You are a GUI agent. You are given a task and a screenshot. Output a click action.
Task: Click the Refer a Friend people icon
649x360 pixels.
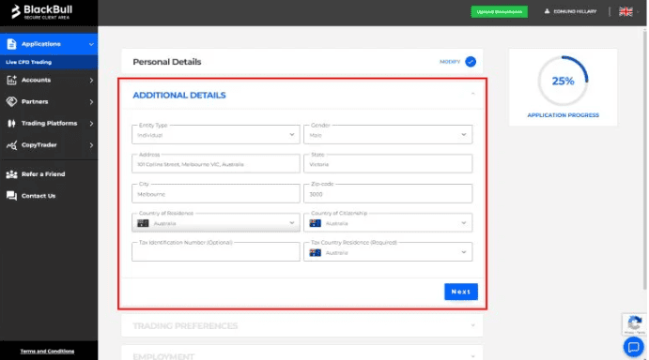click(11, 174)
